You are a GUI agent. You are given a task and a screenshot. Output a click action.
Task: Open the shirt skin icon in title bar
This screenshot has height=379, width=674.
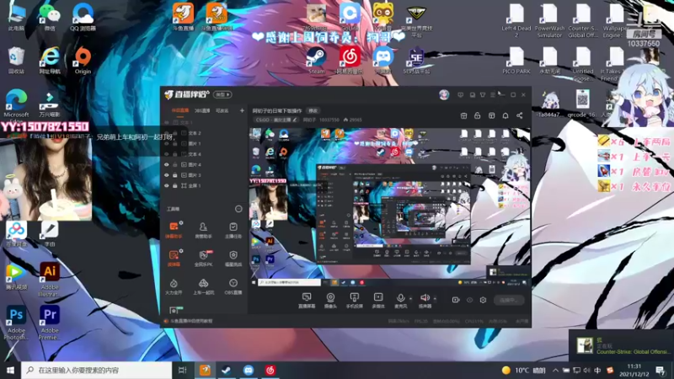click(x=483, y=94)
